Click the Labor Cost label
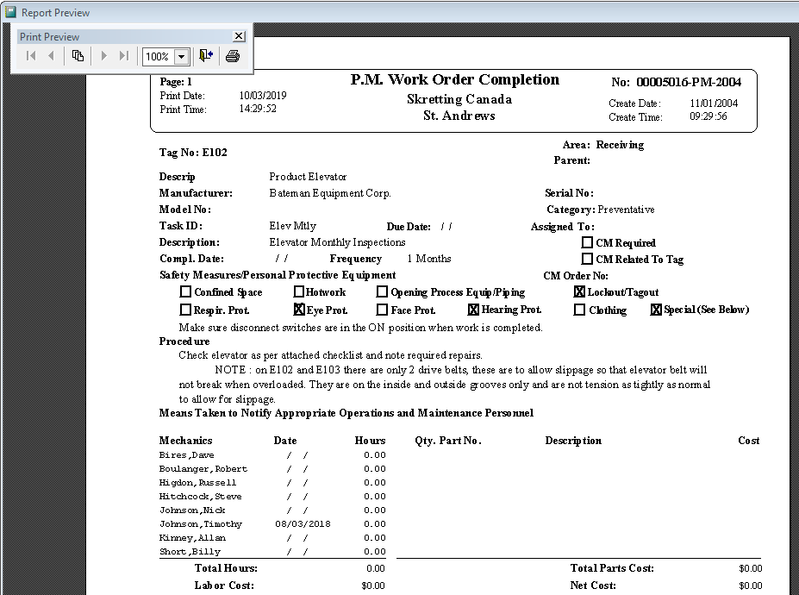 tap(224, 586)
